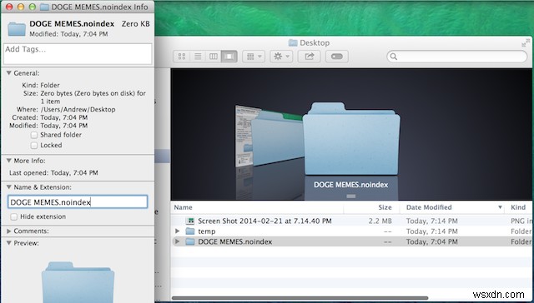Click the PNG file icon of Screen Shot
534x303 pixels.
coord(190,221)
